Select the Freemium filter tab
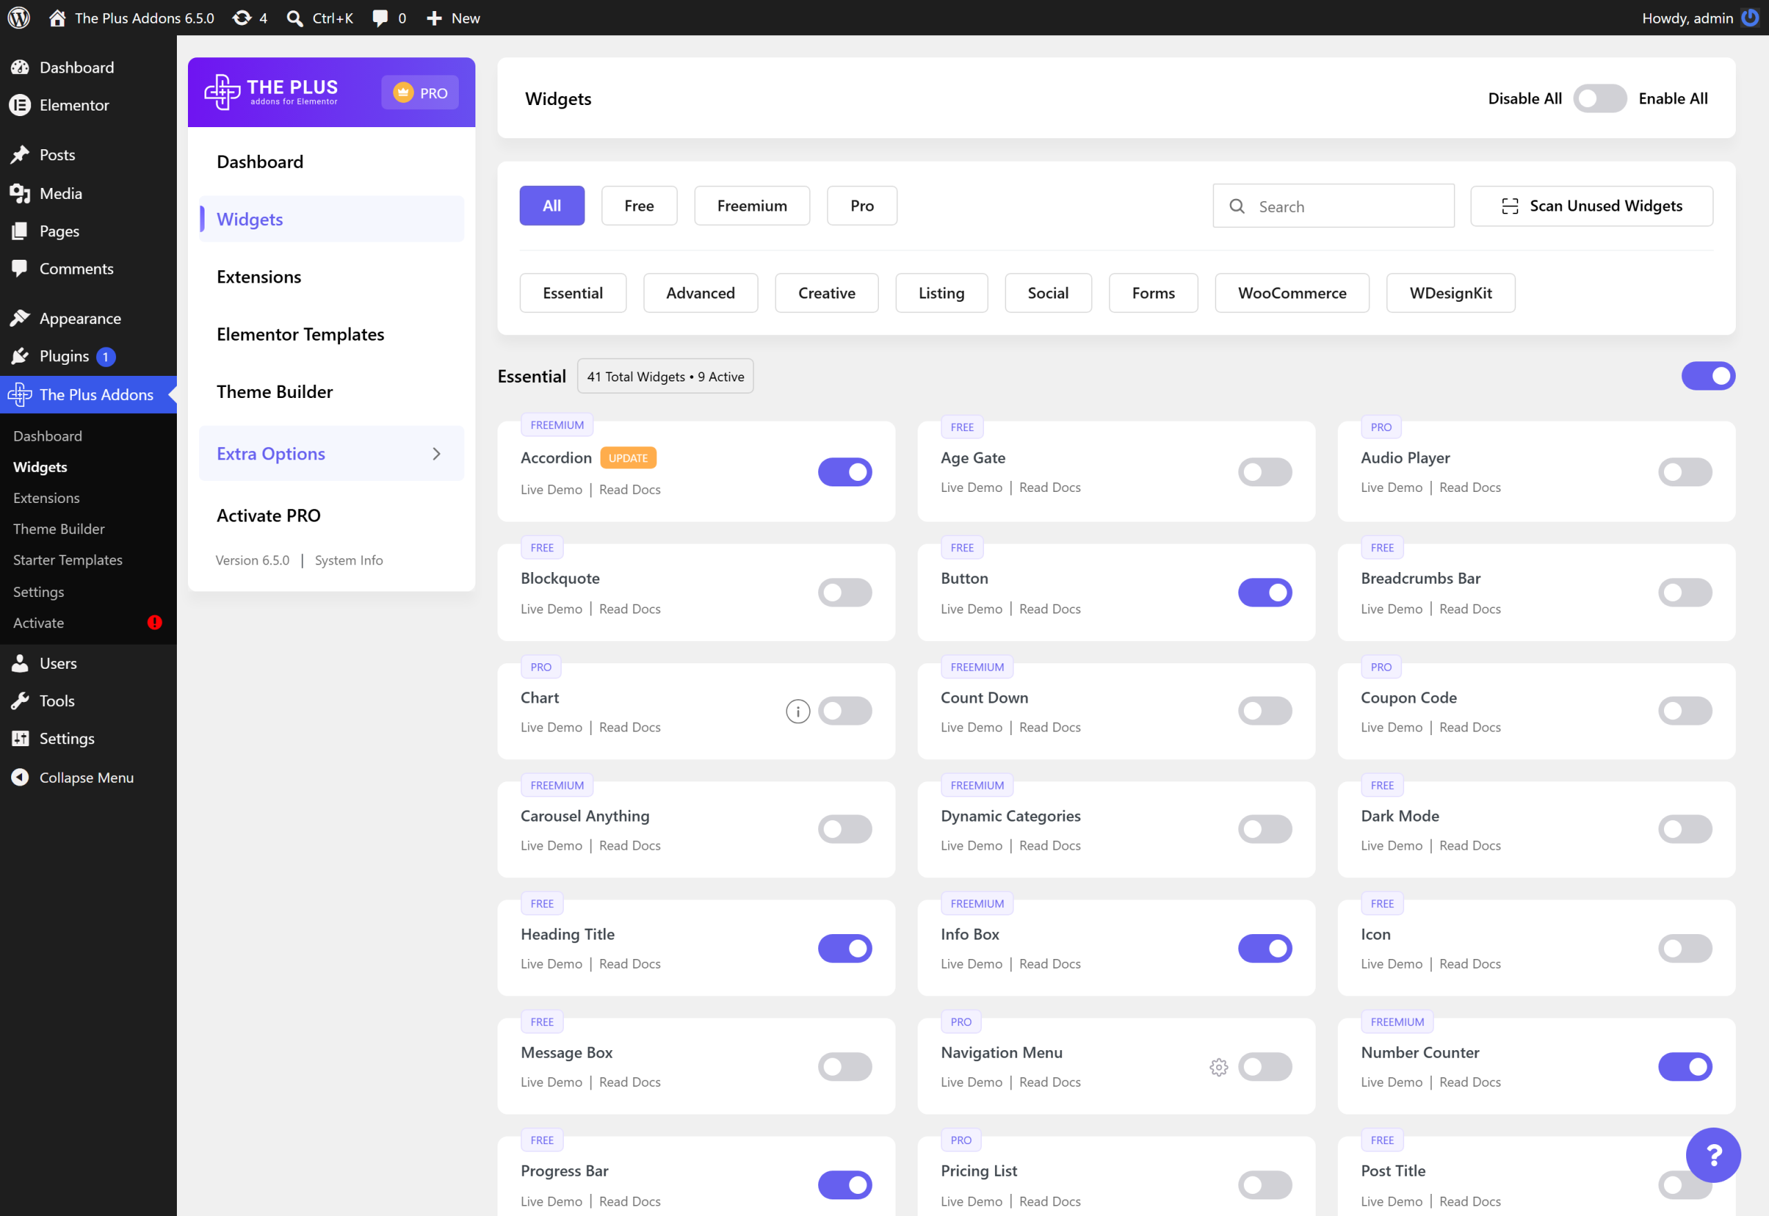 tap(751, 206)
